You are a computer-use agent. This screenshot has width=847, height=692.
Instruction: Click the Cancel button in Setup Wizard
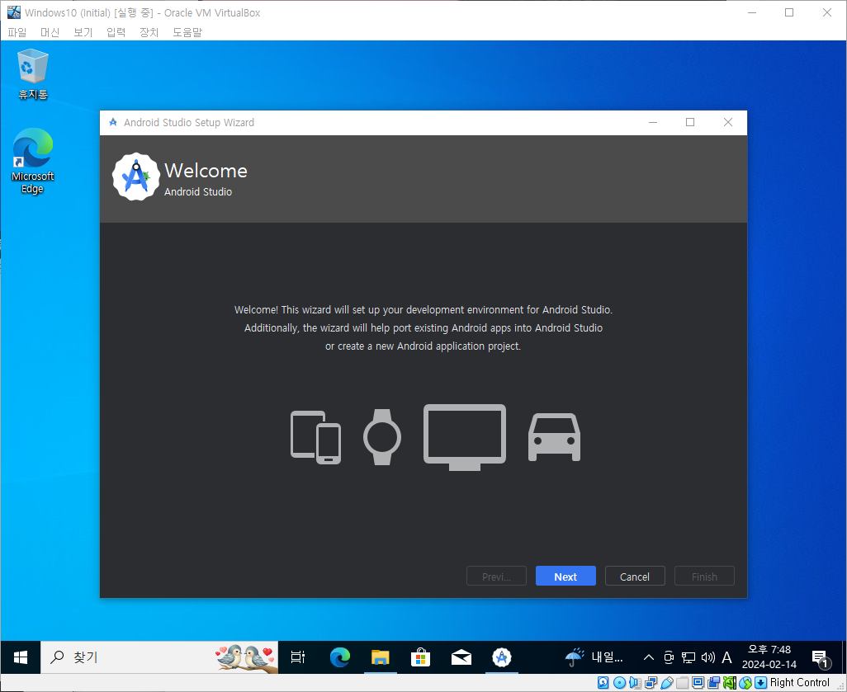point(635,576)
